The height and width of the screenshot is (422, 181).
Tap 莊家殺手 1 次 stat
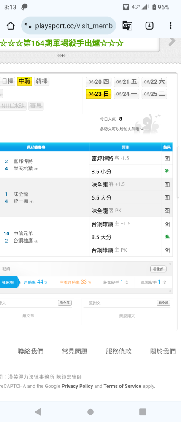coord(116,282)
